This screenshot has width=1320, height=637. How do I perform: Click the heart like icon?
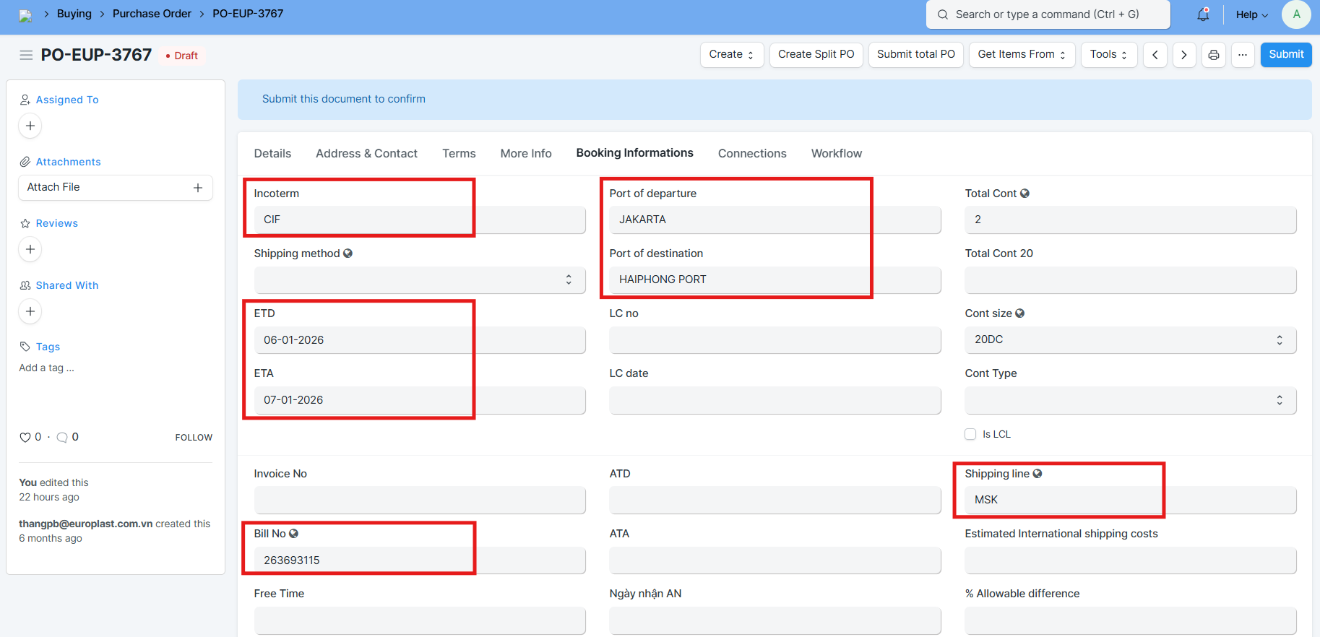coord(25,437)
